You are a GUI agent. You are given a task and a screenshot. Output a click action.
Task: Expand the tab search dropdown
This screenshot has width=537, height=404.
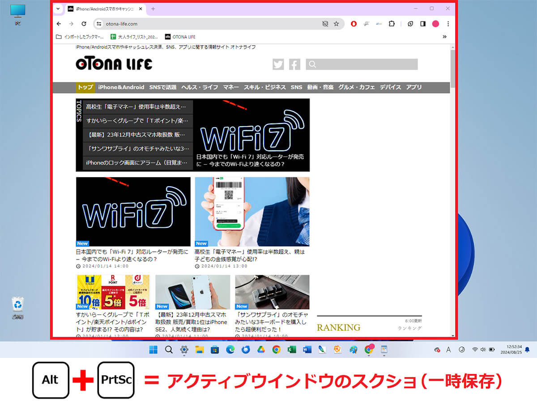pos(58,9)
